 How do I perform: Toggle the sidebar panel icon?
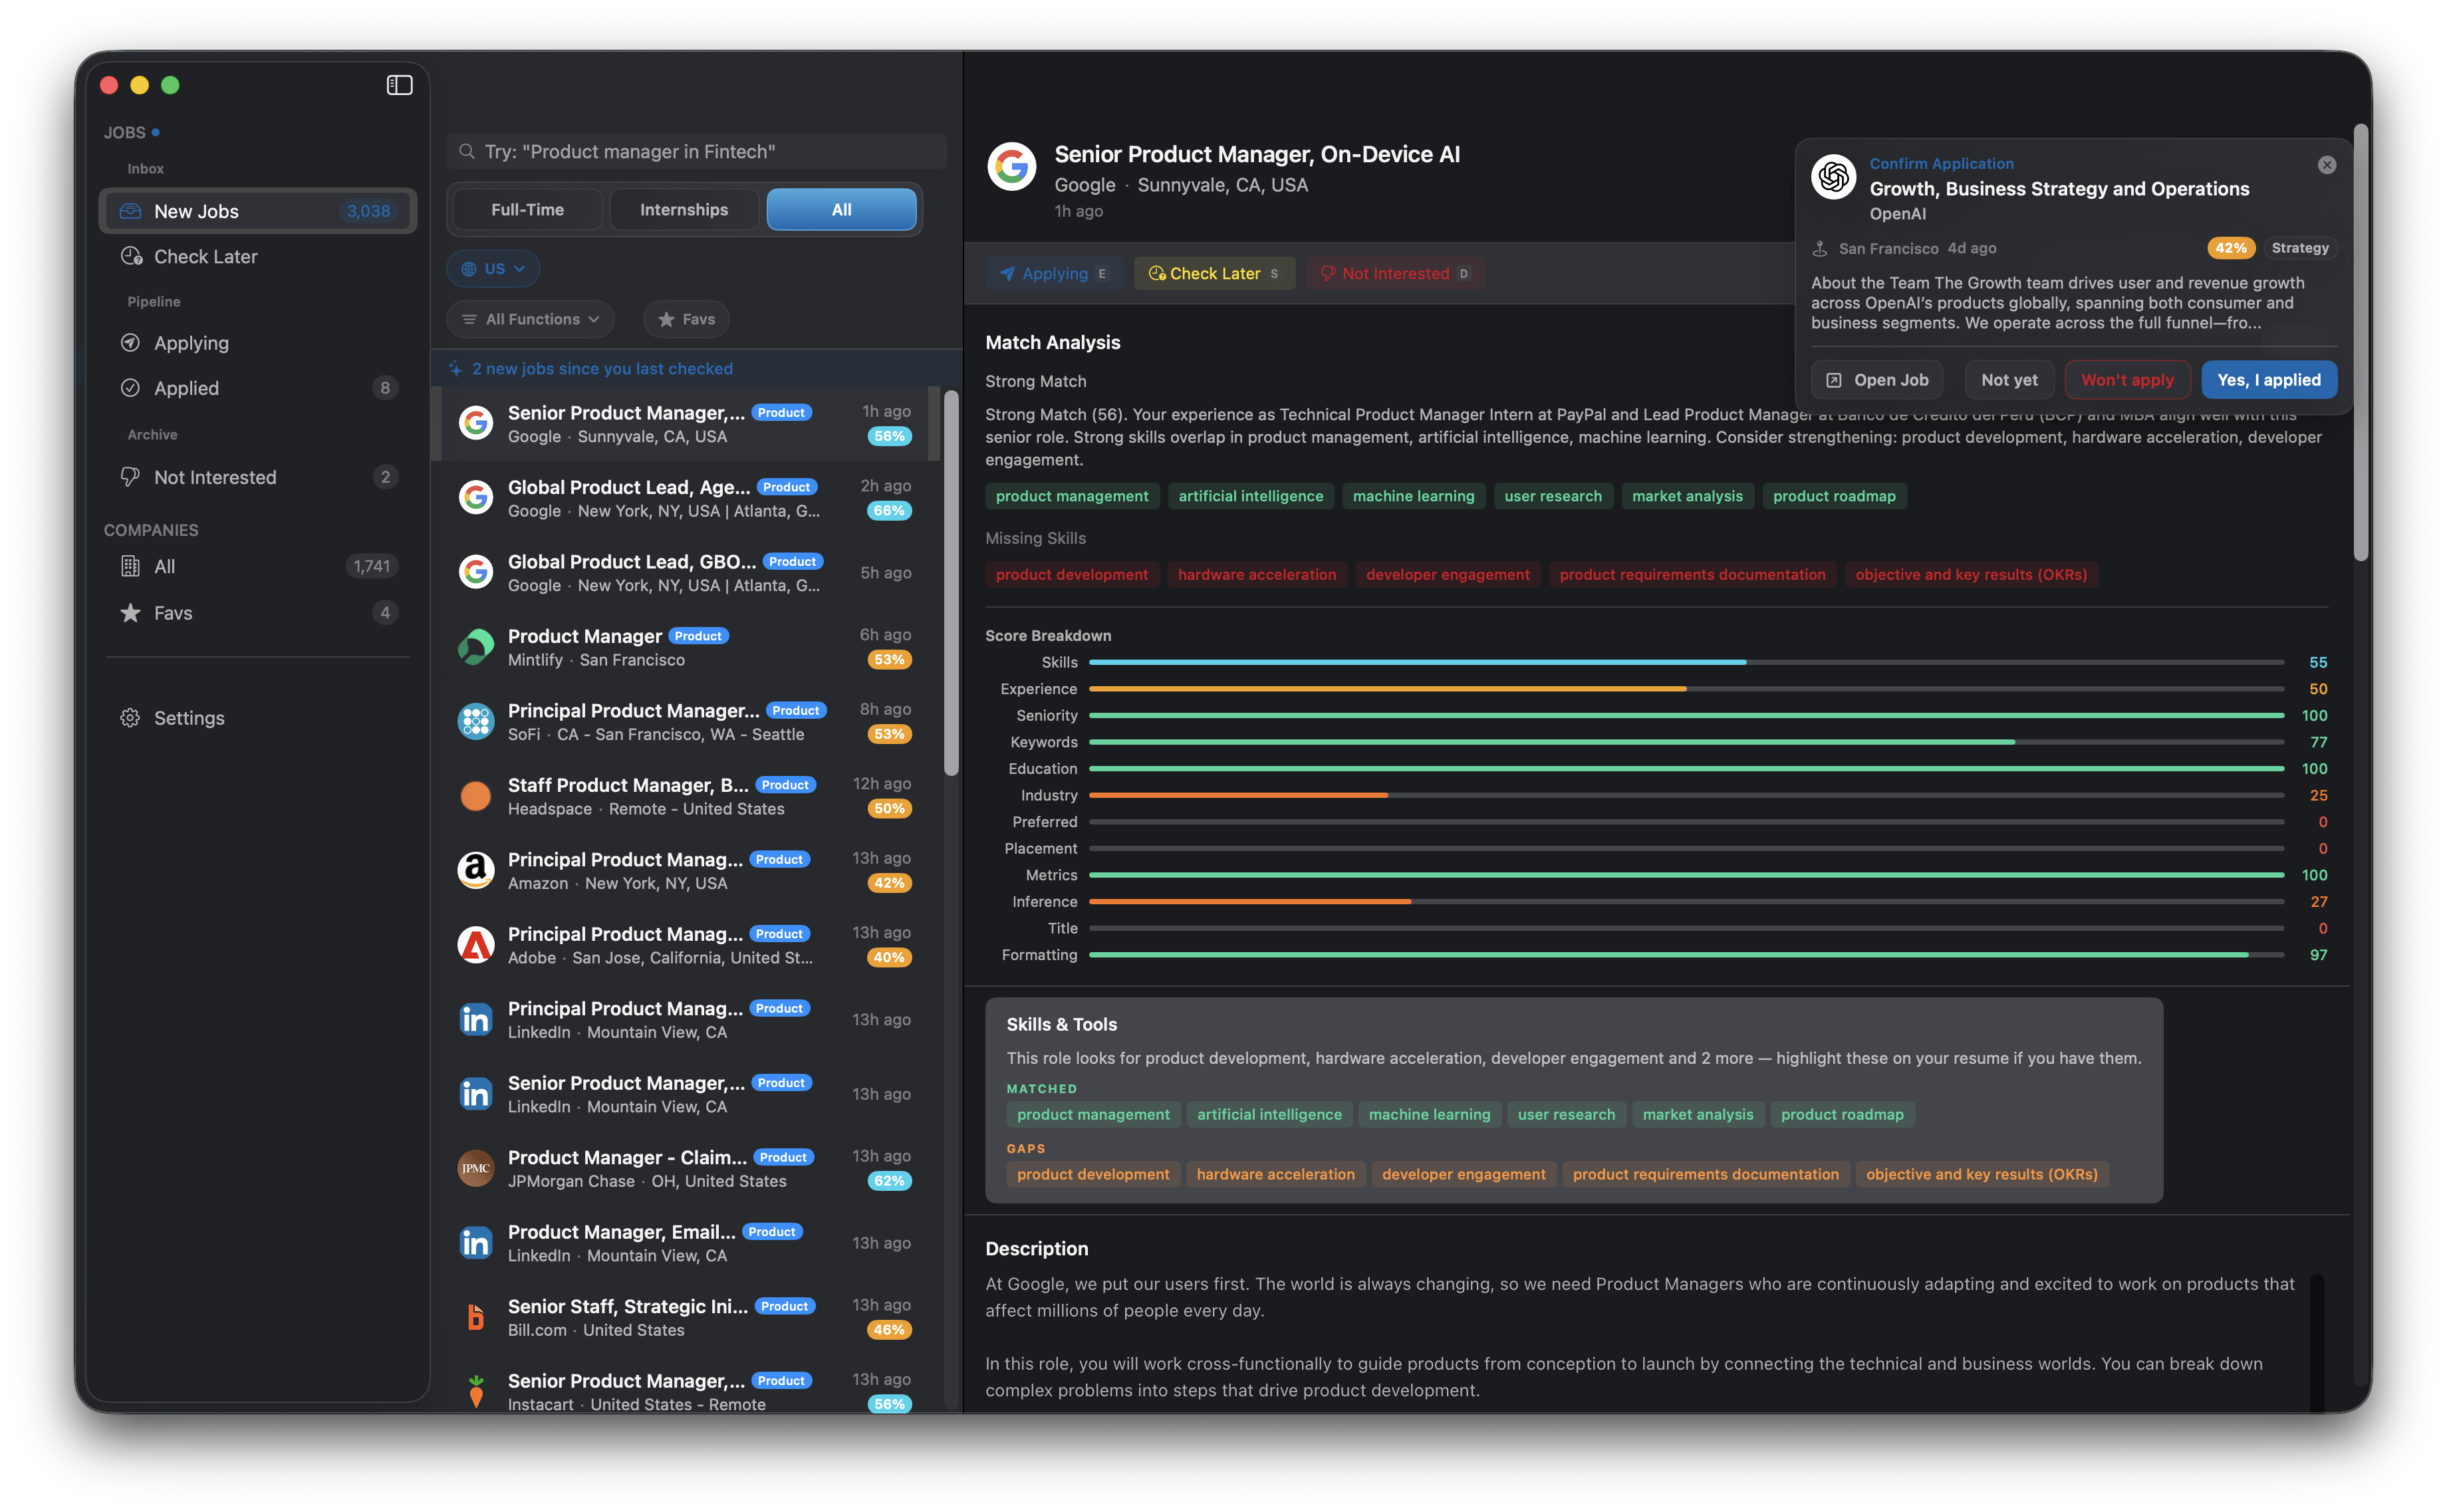point(399,85)
